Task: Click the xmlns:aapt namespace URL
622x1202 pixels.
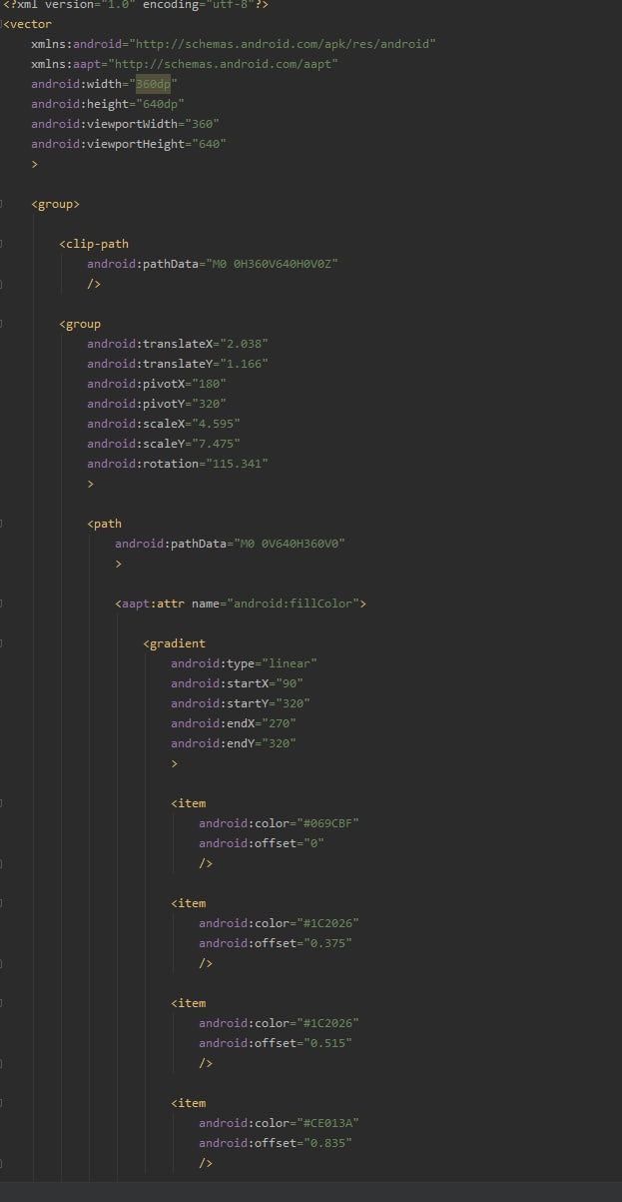Action: tap(224, 64)
